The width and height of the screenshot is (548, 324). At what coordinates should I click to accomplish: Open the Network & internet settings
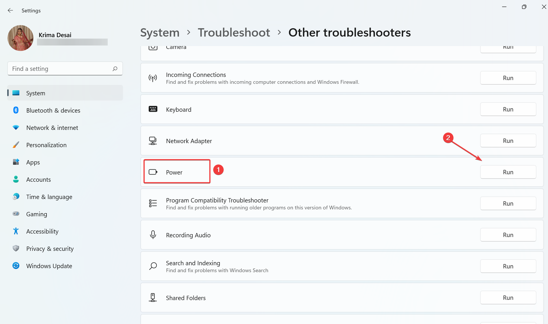[52, 128]
